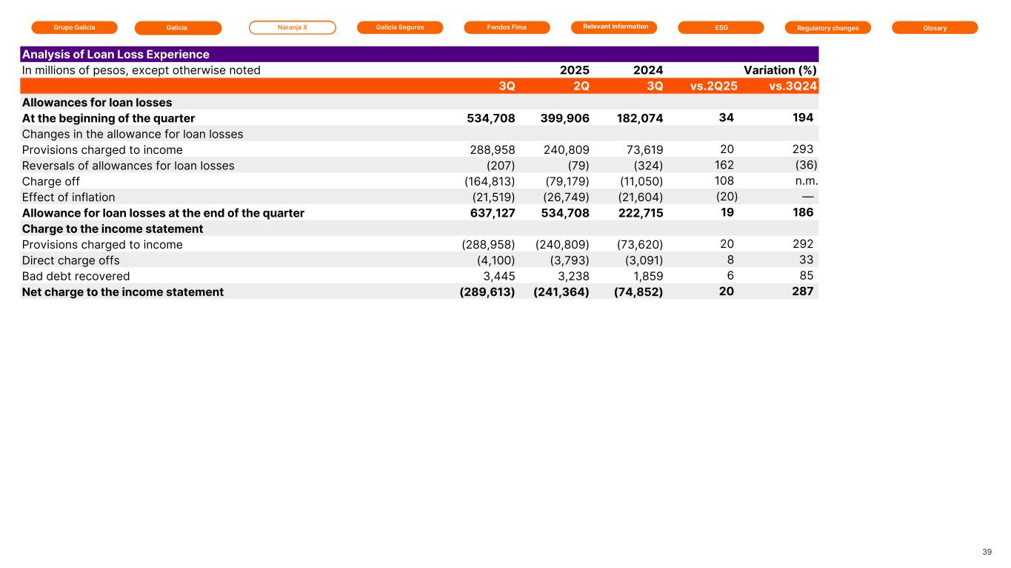Click the Analysis of Loan Loss Experience title
1011x568 pixels.
tap(116, 55)
